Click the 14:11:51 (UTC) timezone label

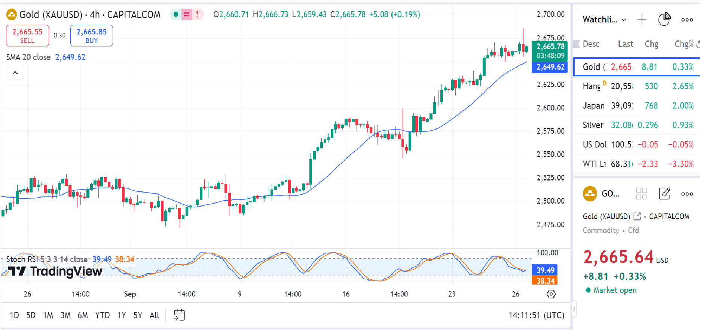(x=536, y=315)
